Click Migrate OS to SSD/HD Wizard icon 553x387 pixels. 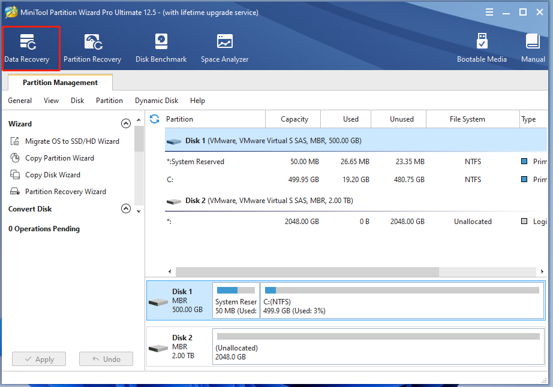[15, 141]
